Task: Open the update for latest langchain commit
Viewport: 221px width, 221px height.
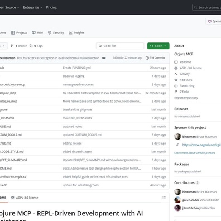Action: (80, 185)
